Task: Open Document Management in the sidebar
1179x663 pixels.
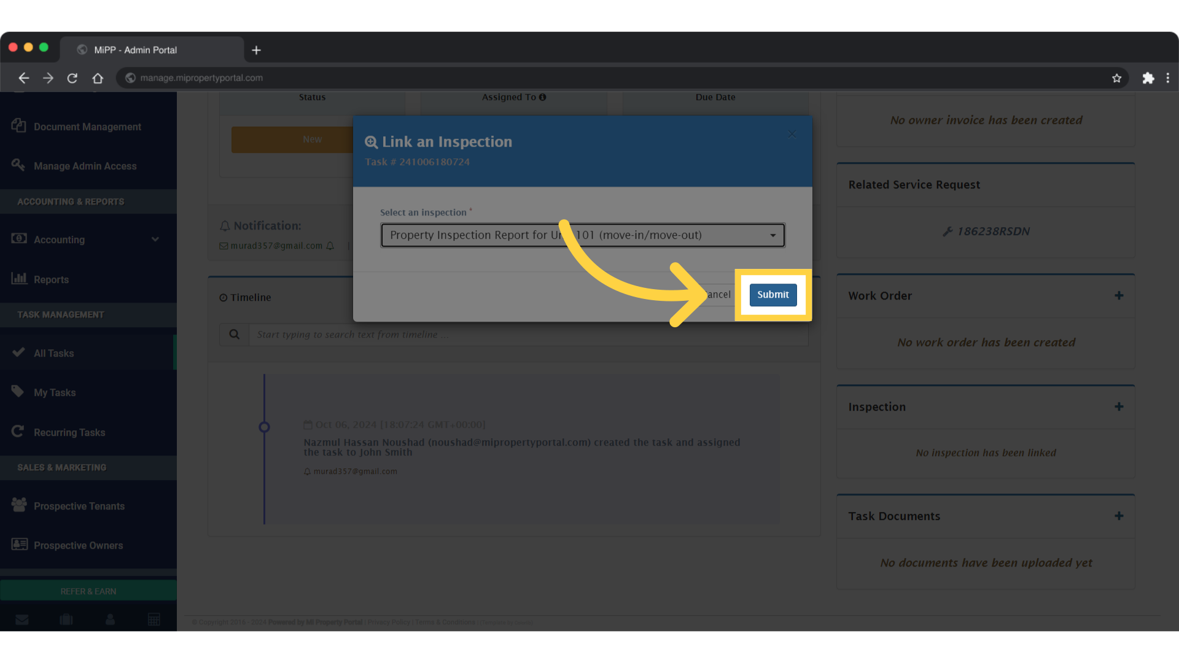Action: tap(88, 126)
